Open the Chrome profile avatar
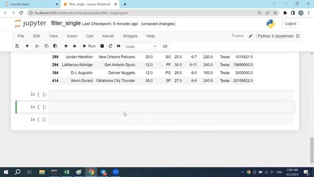Viewport: 314px width, 177px height. [301, 13]
